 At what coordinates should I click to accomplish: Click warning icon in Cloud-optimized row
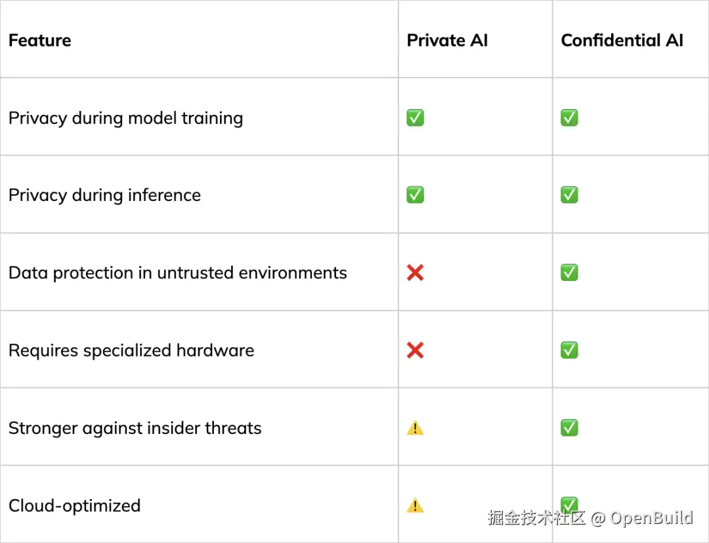click(x=415, y=506)
